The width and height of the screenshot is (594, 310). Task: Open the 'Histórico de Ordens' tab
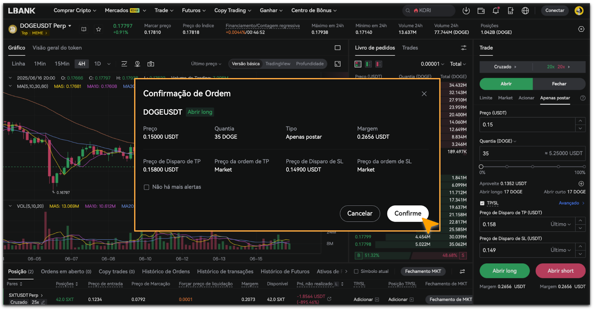[166, 271]
